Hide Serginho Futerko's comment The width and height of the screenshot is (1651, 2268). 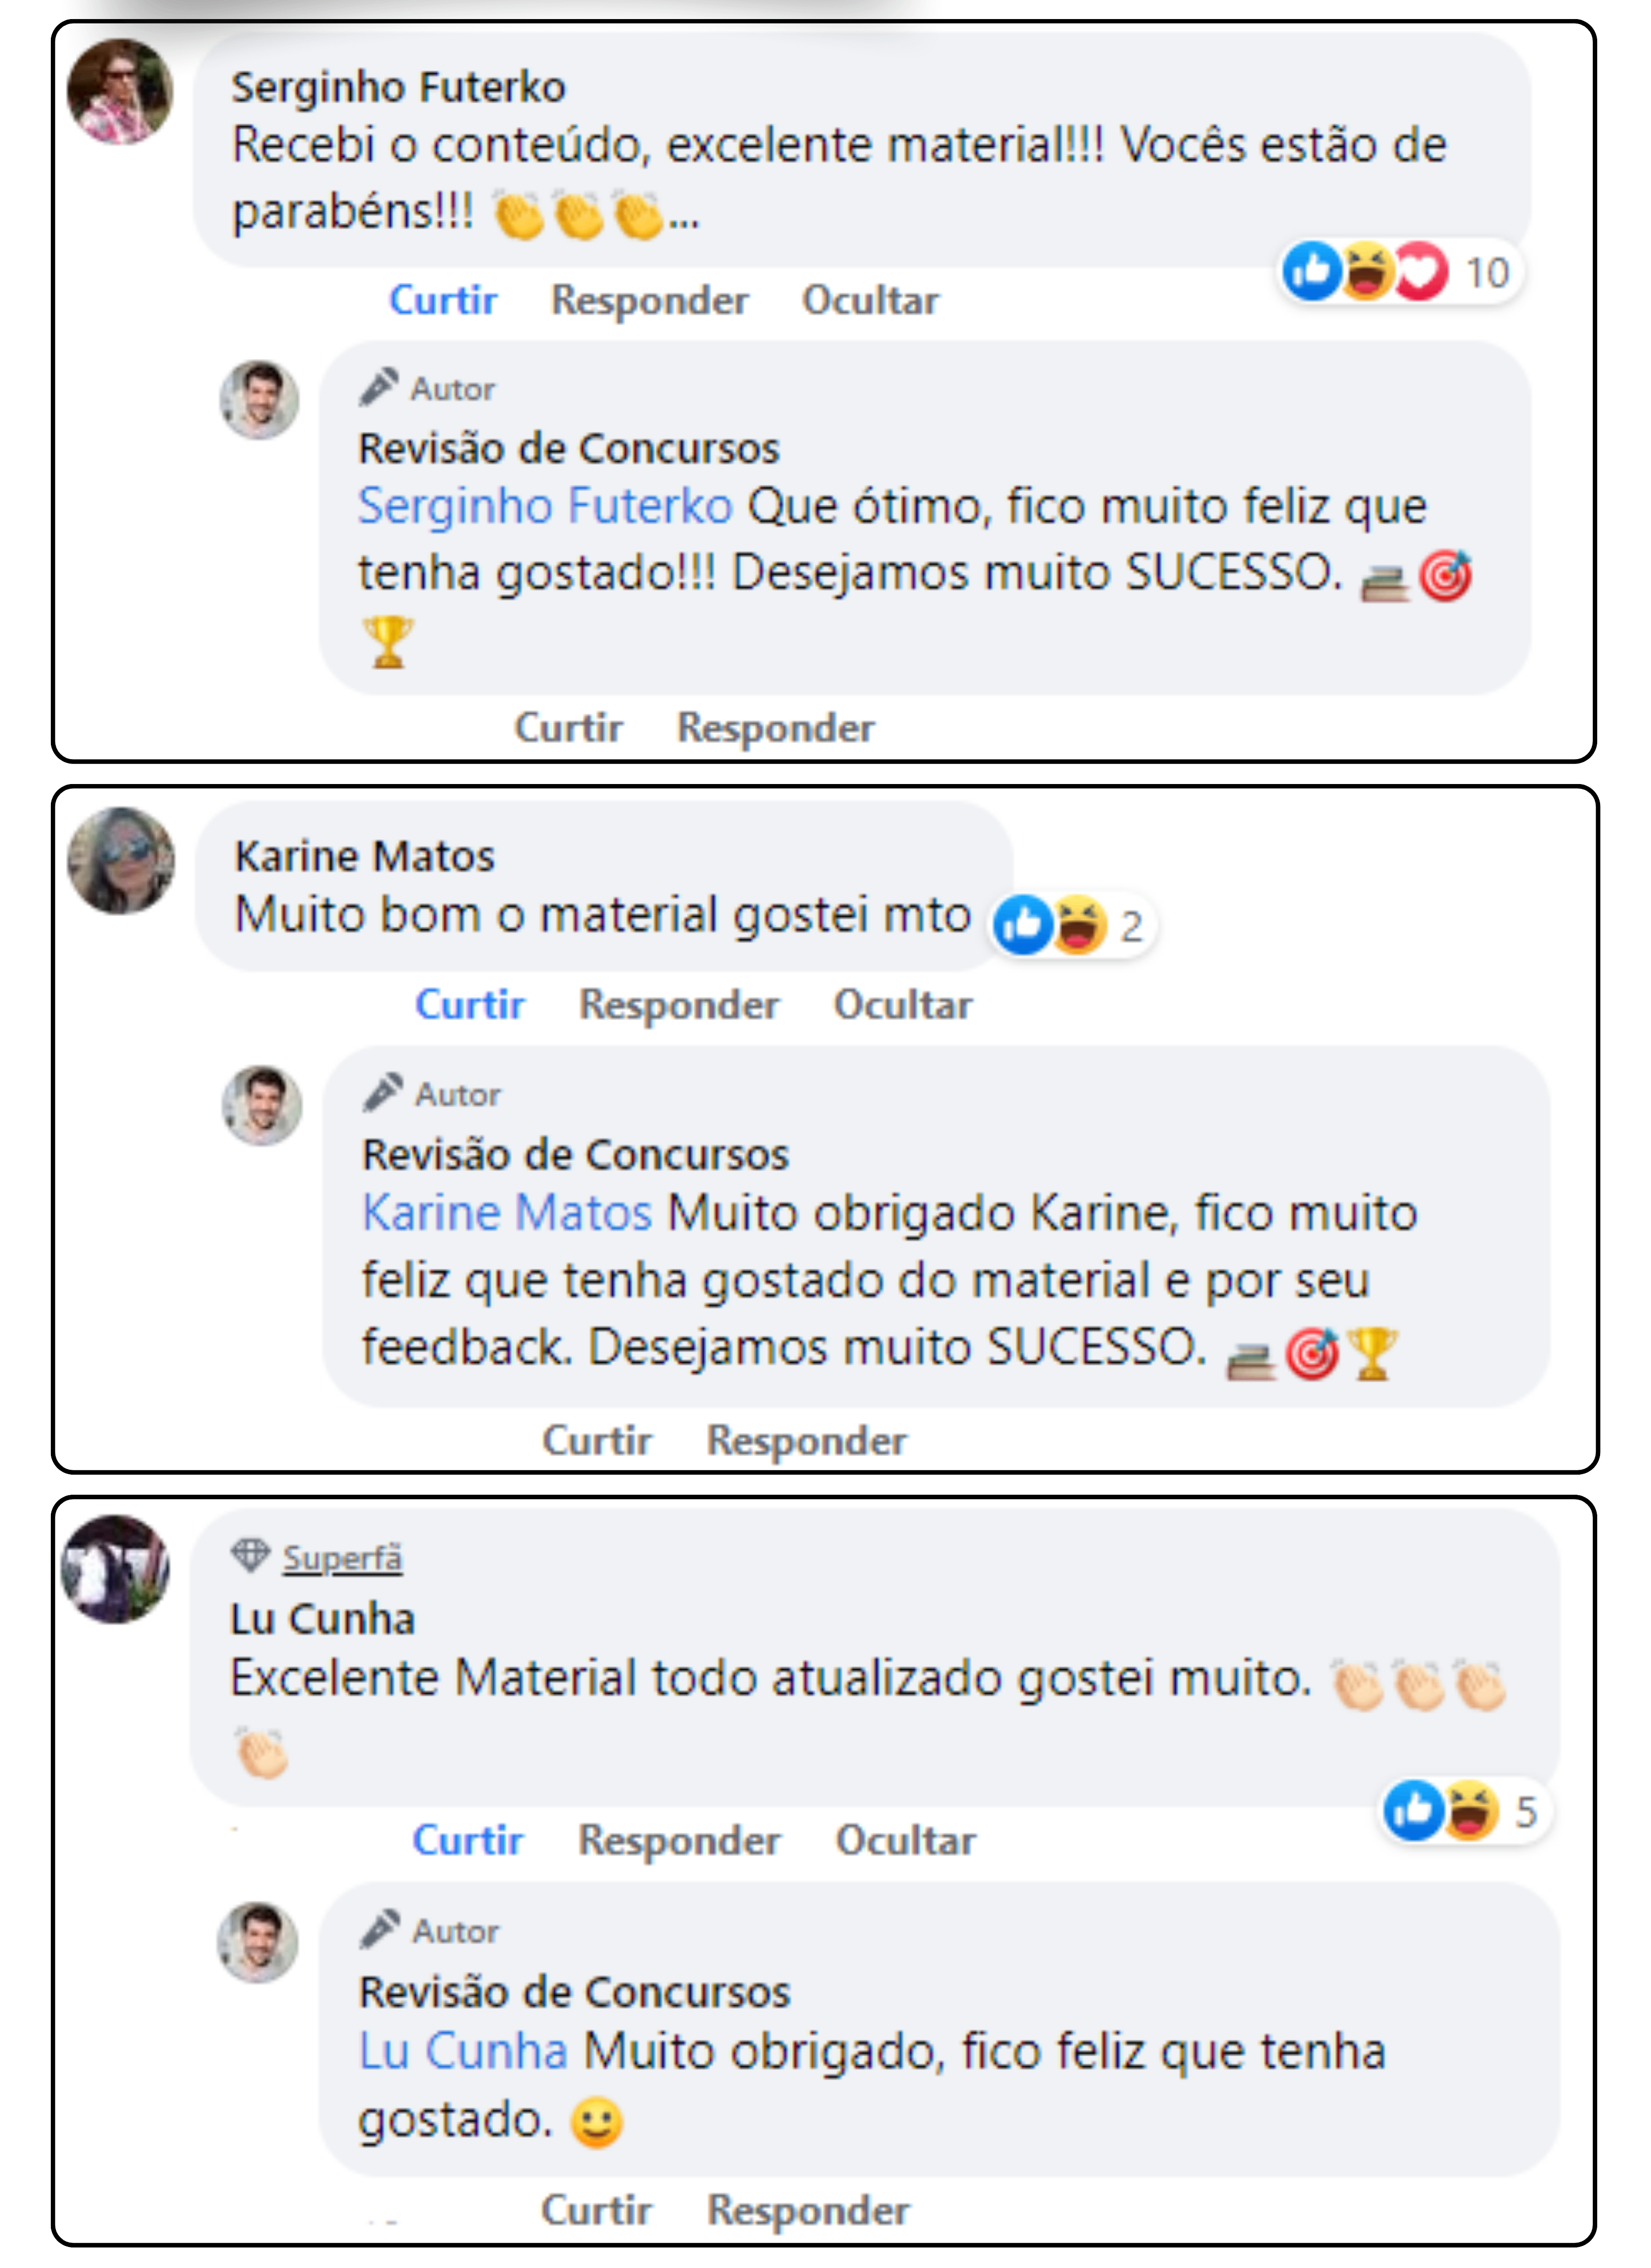click(x=870, y=300)
